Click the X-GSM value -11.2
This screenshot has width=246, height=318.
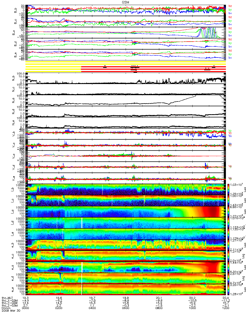point(225,301)
